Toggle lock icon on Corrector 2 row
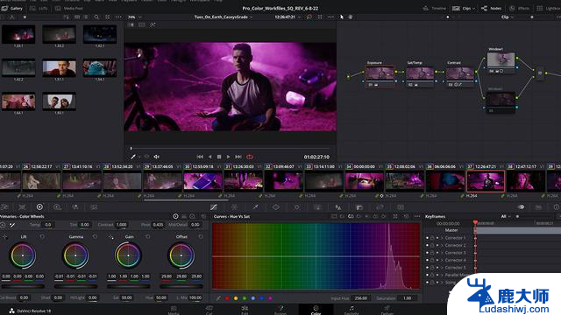This screenshot has width=561, height=315. [432, 245]
